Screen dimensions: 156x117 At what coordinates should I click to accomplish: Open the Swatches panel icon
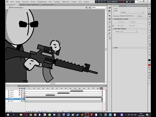tap(110, 11)
